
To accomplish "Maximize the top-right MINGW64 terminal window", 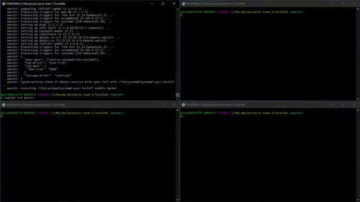I will [x=343, y=4].
